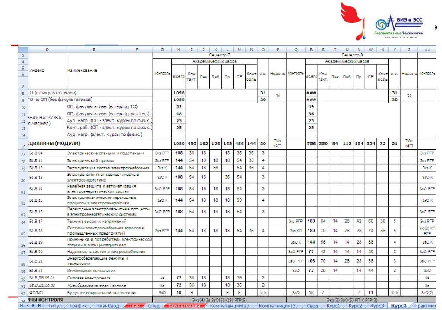This screenshot has width=442, height=310.
Task: Click next sheet navigation arrow
Action: [33, 306]
